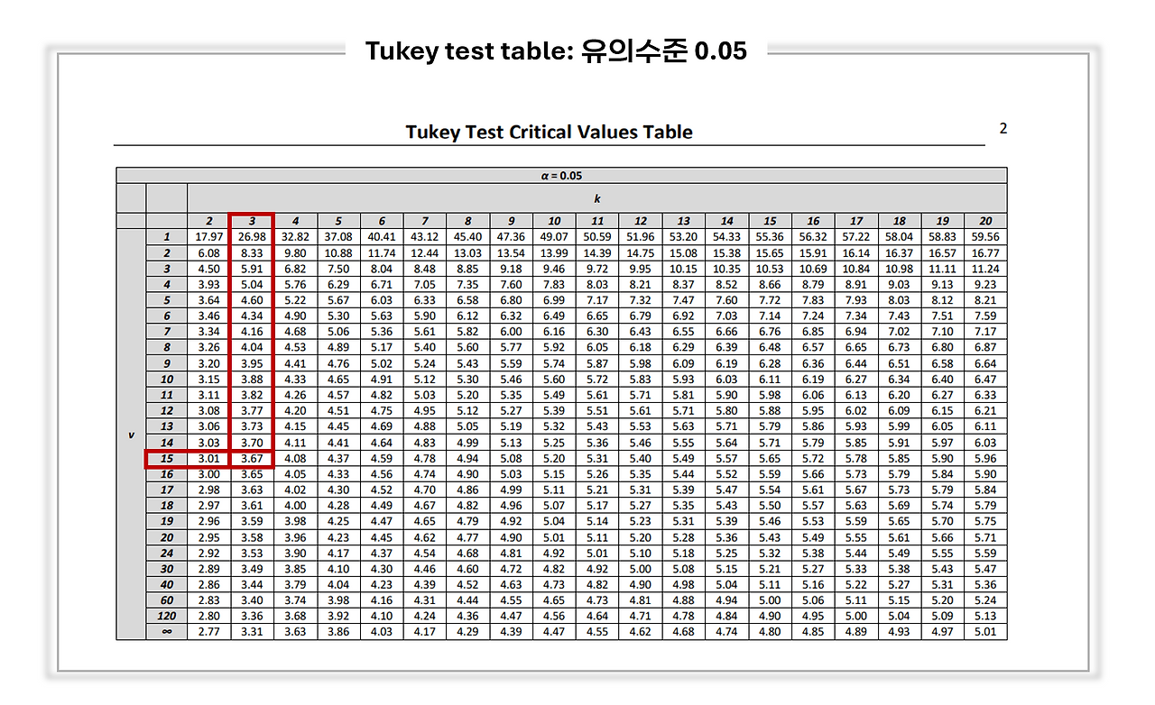This screenshot has width=1155, height=705.
Task: Click column header 7 under k
Action: click(x=425, y=221)
